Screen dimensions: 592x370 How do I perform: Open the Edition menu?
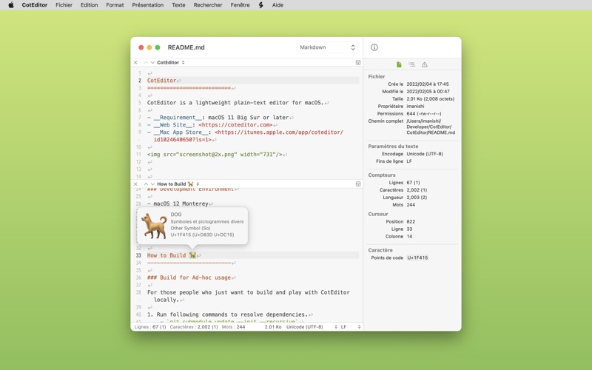pyautogui.click(x=89, y=5)
